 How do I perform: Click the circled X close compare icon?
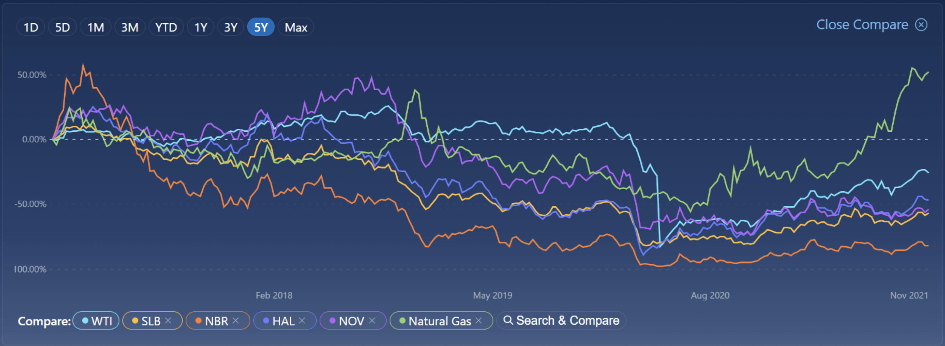click(x=921, y=25)
